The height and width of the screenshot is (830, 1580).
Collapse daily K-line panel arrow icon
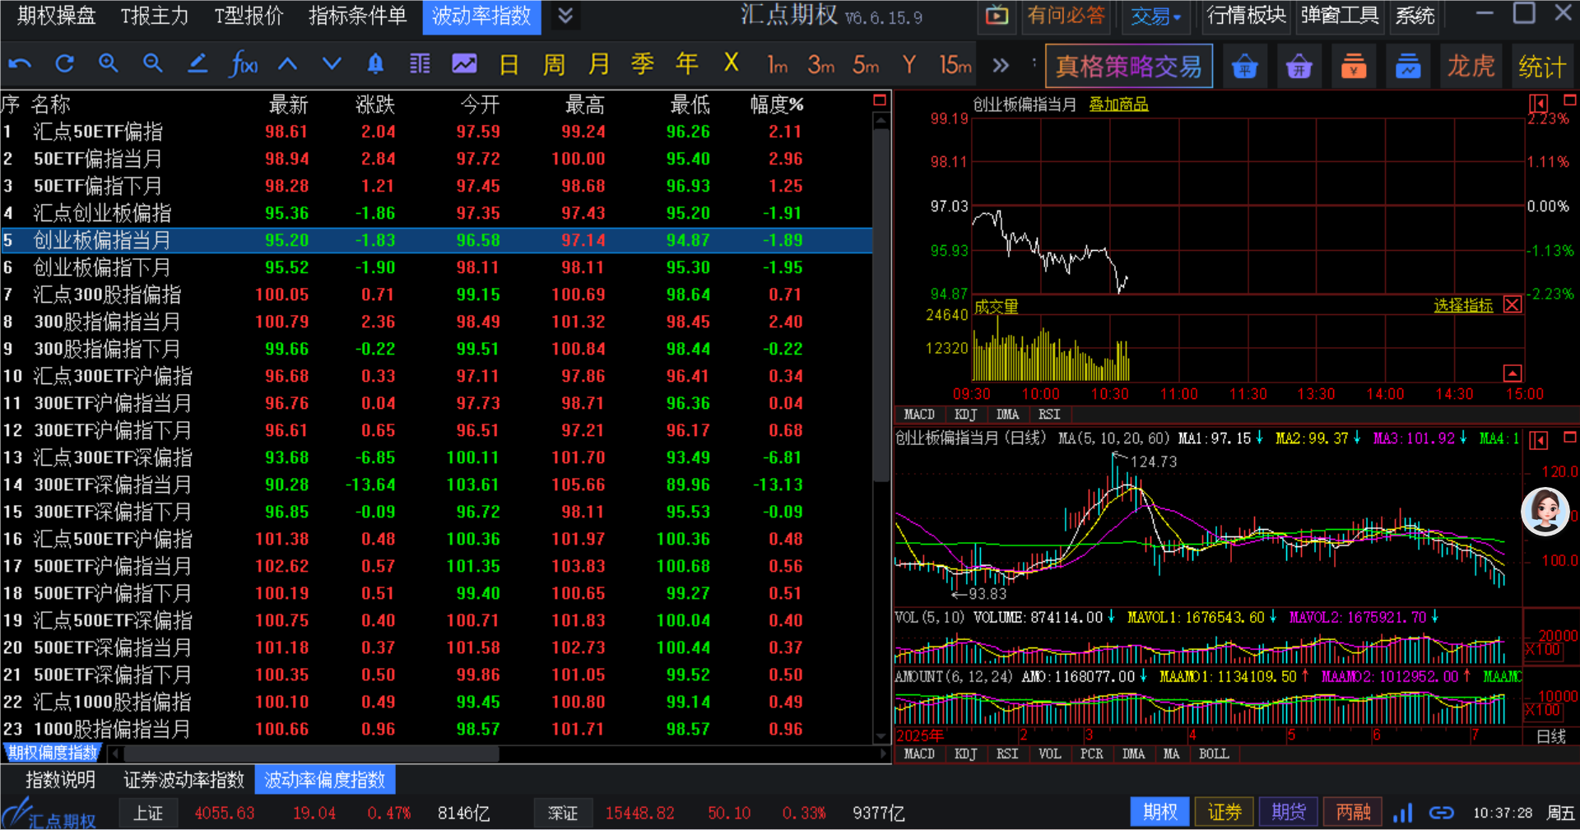[1538, 441]
